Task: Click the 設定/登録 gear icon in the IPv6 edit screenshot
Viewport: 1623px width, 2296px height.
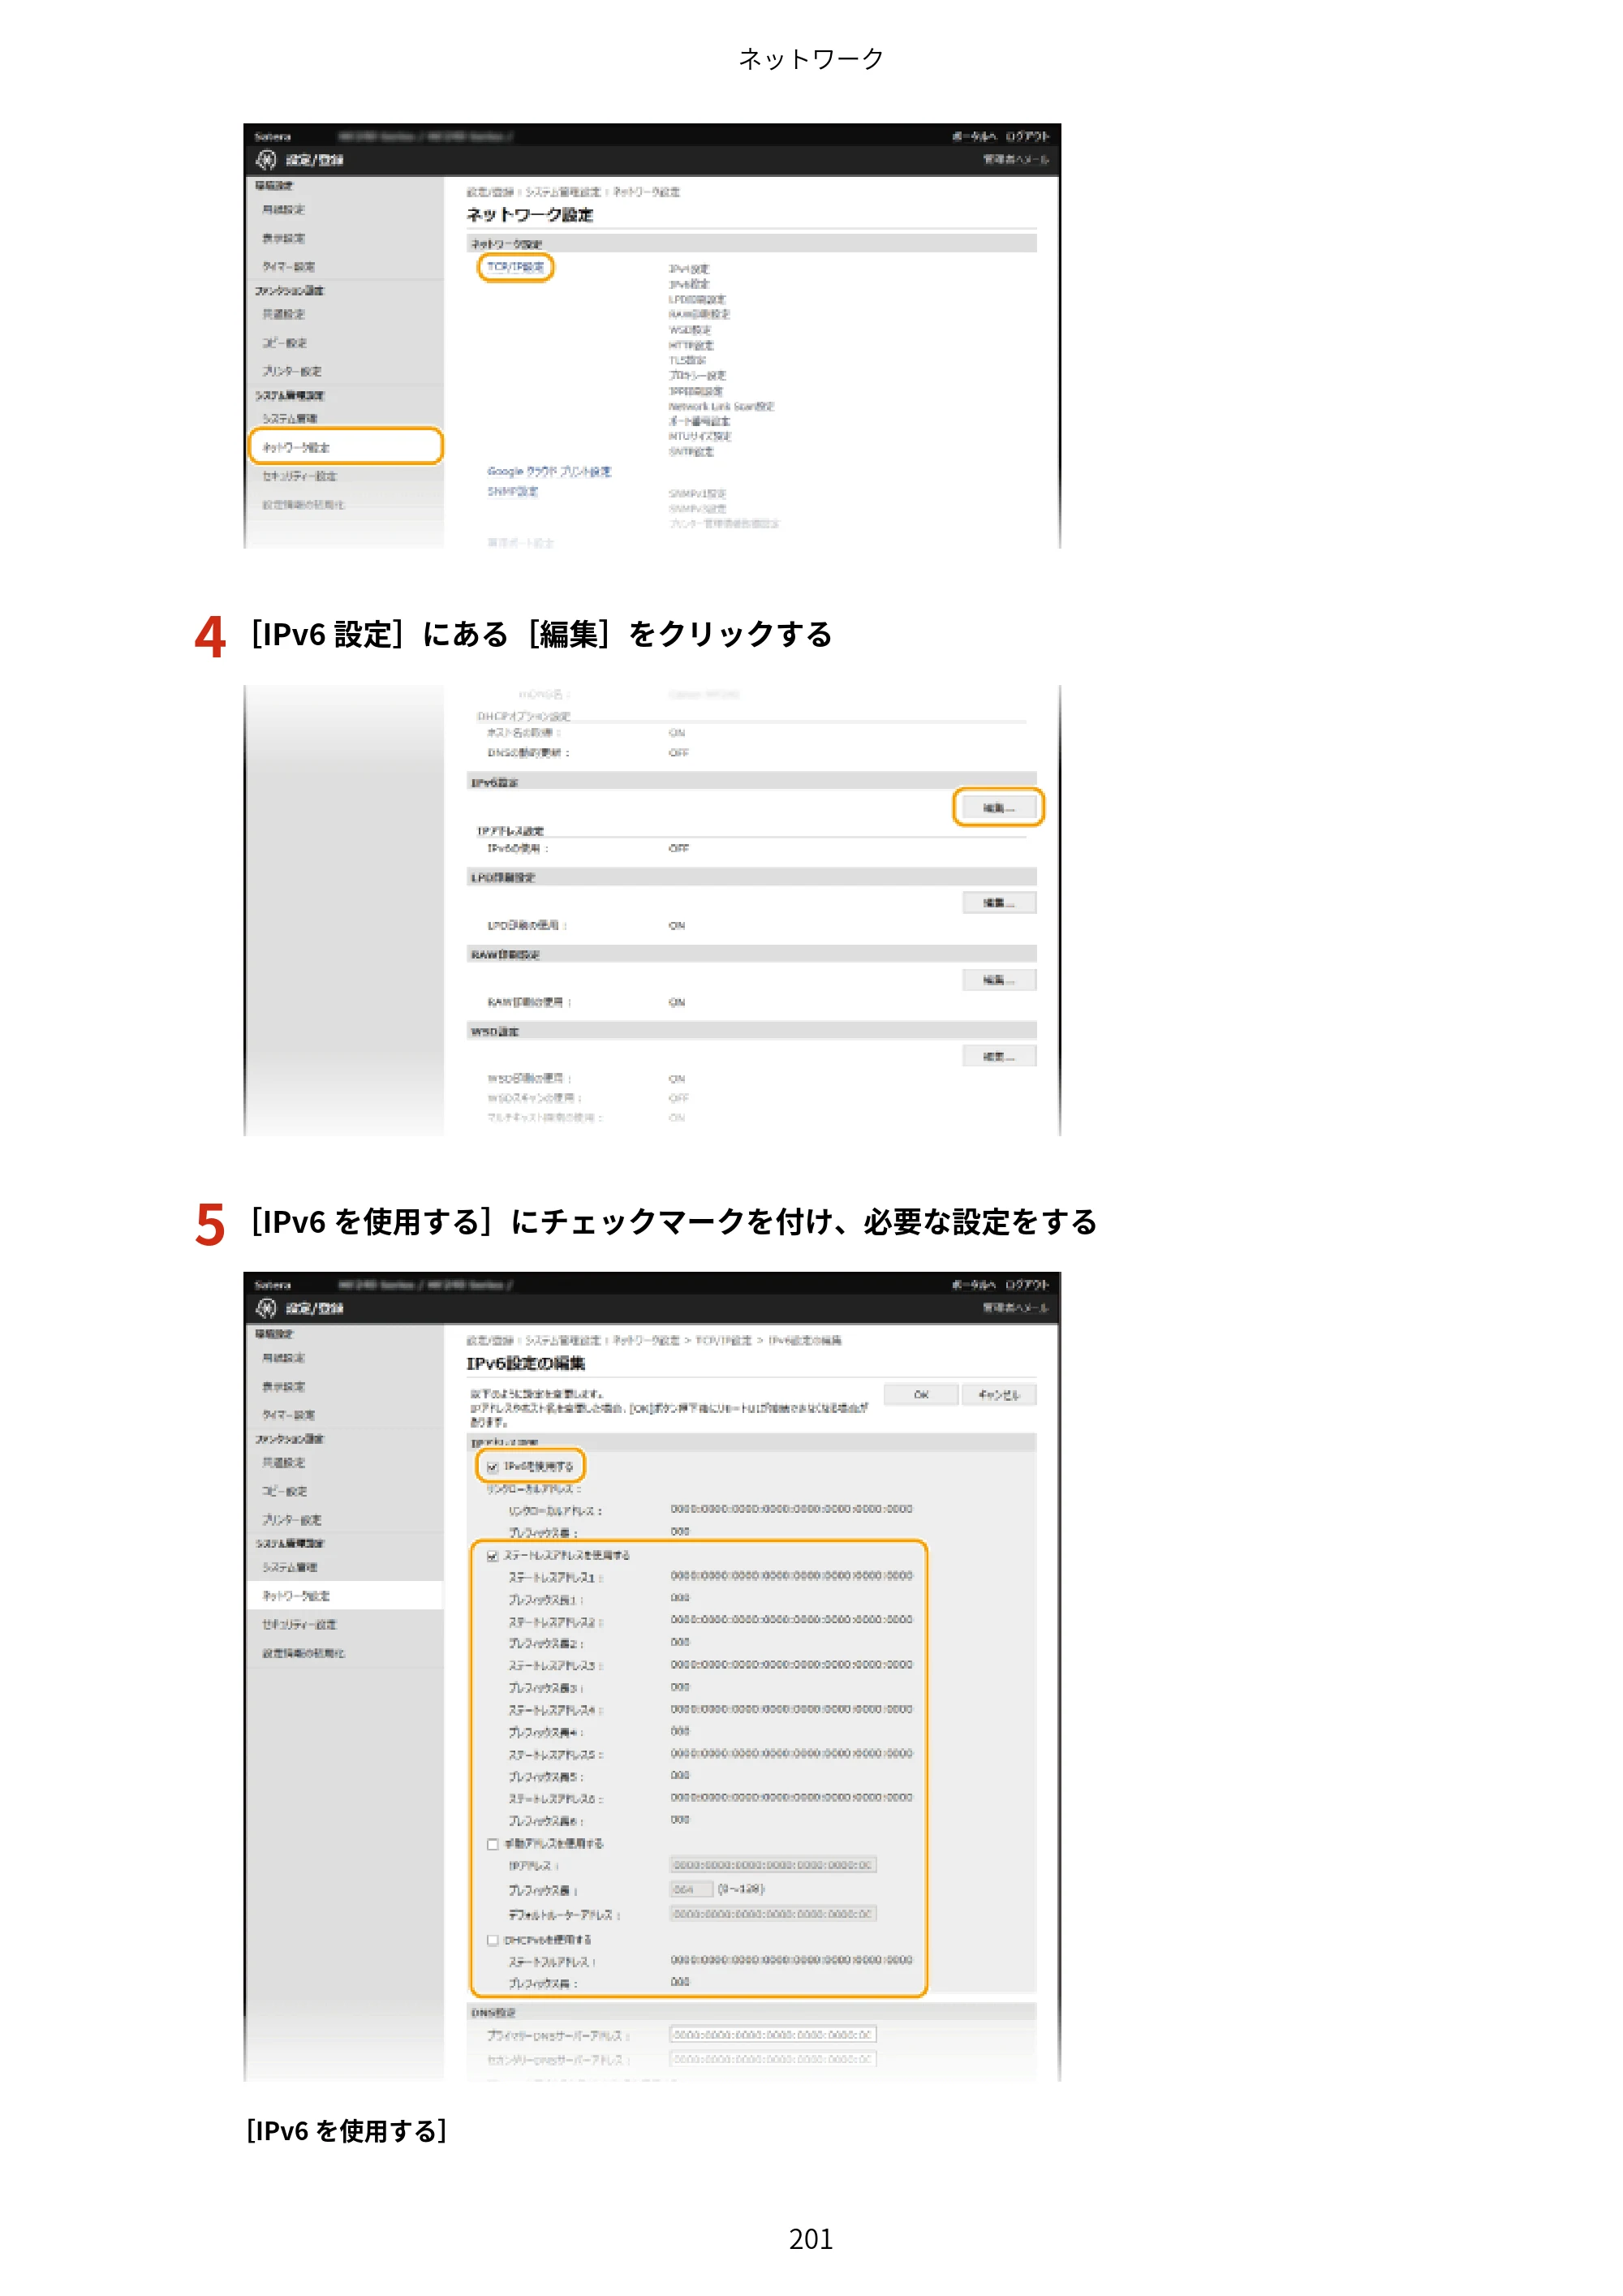Action: [x=266, y=1308]
